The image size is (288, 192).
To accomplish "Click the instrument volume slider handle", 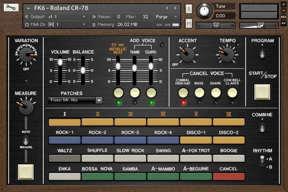I will click(261, 25).
